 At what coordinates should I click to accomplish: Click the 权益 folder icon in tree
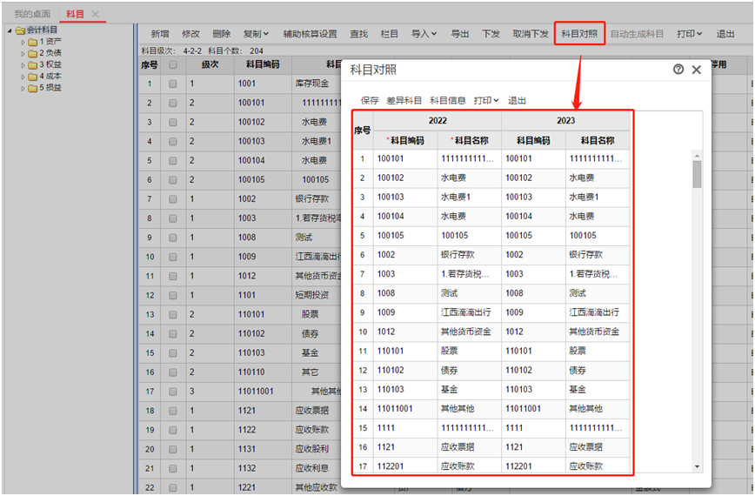(32, 64)
